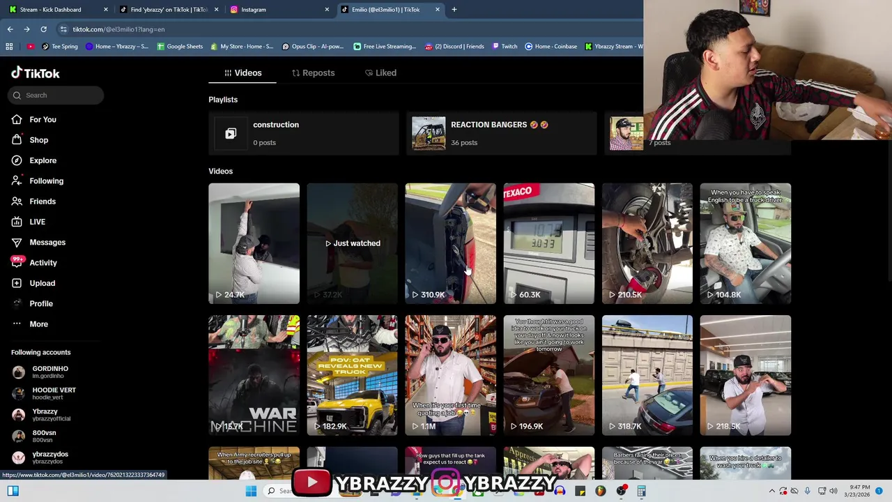Screen dimensions: 892x502
Task: Open the TikTok logo home link
Action: (36, 73)
